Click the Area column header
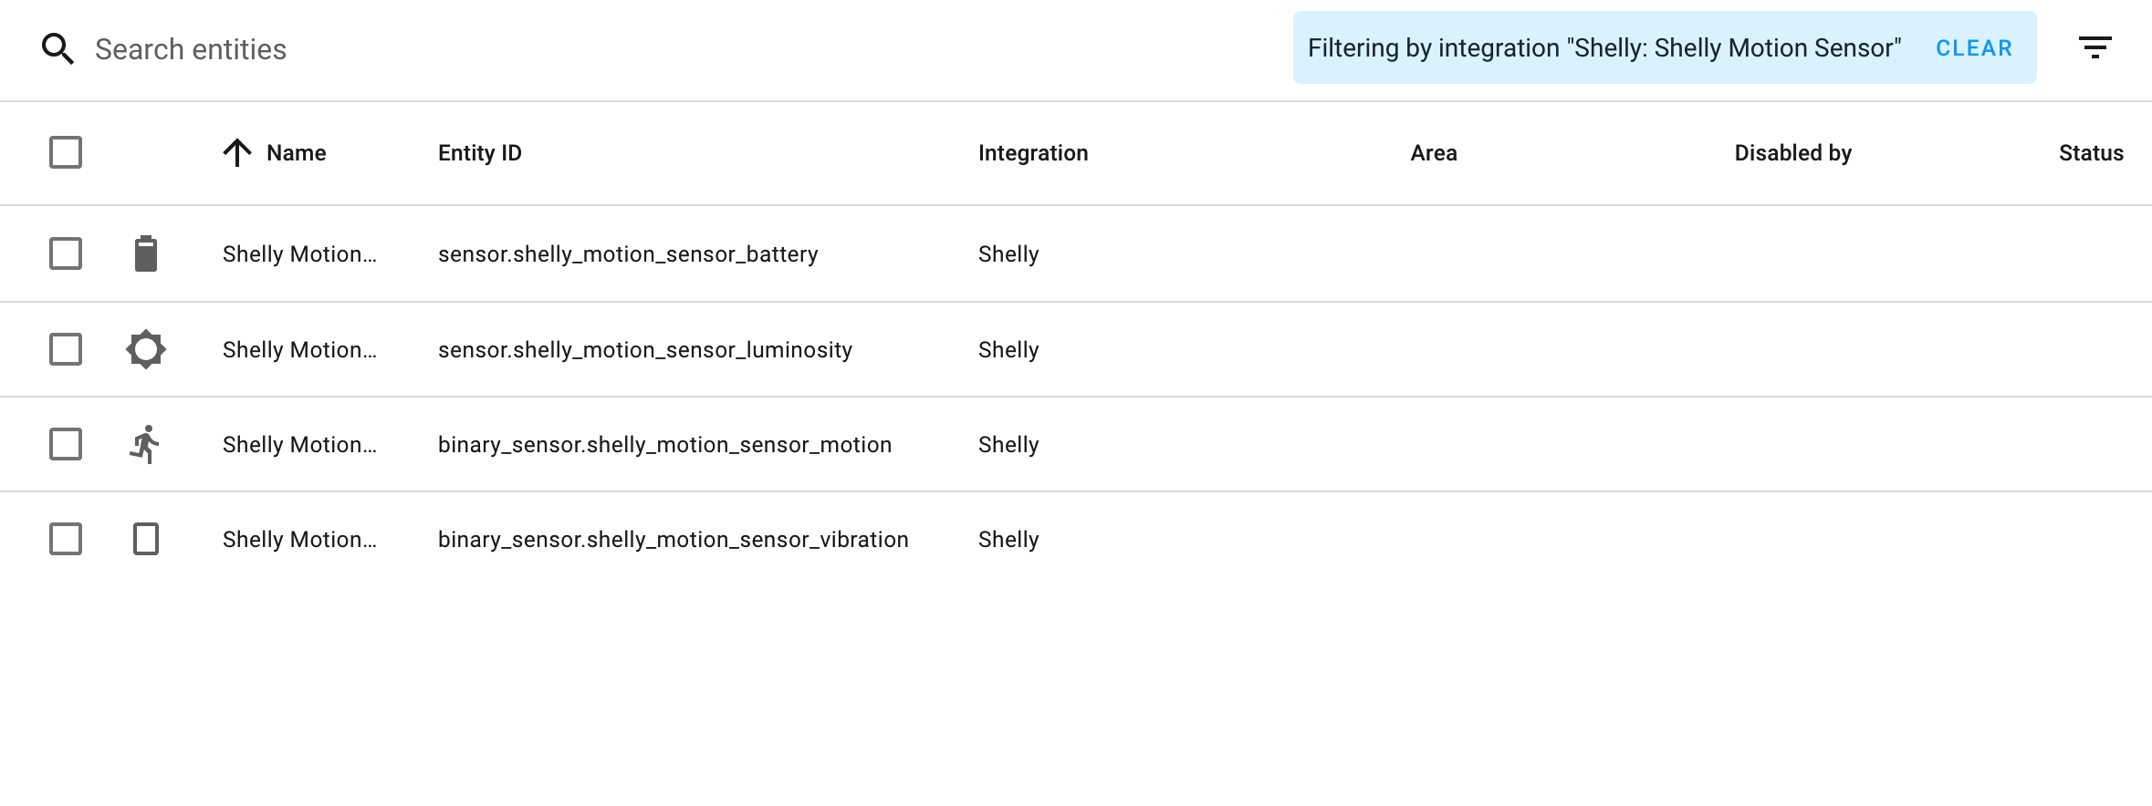The width and height of the screenshot is (2152, 806). coord(1434,152)
